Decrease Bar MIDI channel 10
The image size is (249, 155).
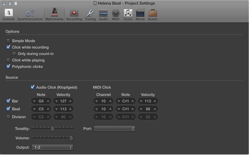coord(96,101)
